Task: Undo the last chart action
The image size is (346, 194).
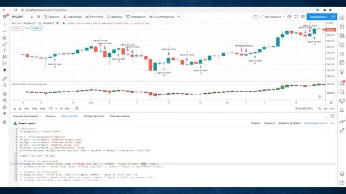Action: coord(179,17)
